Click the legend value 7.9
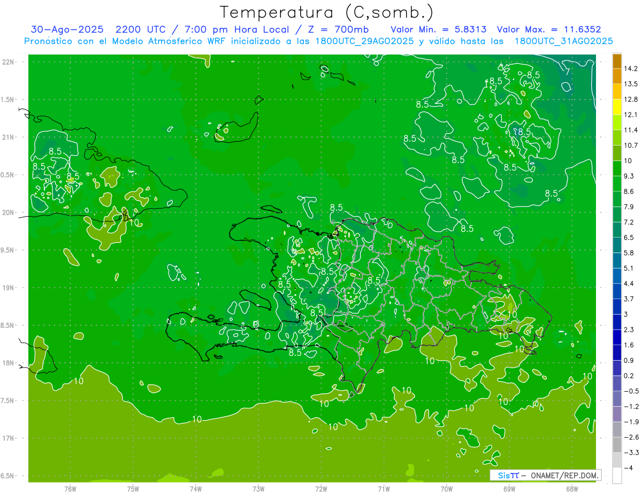642x496 pixels. pos(629,207)
